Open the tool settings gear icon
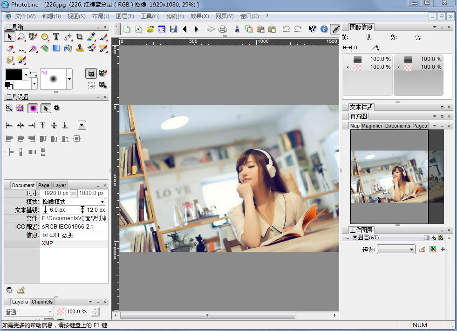Screen dimensions: 457x331 (x=56, y=108)
